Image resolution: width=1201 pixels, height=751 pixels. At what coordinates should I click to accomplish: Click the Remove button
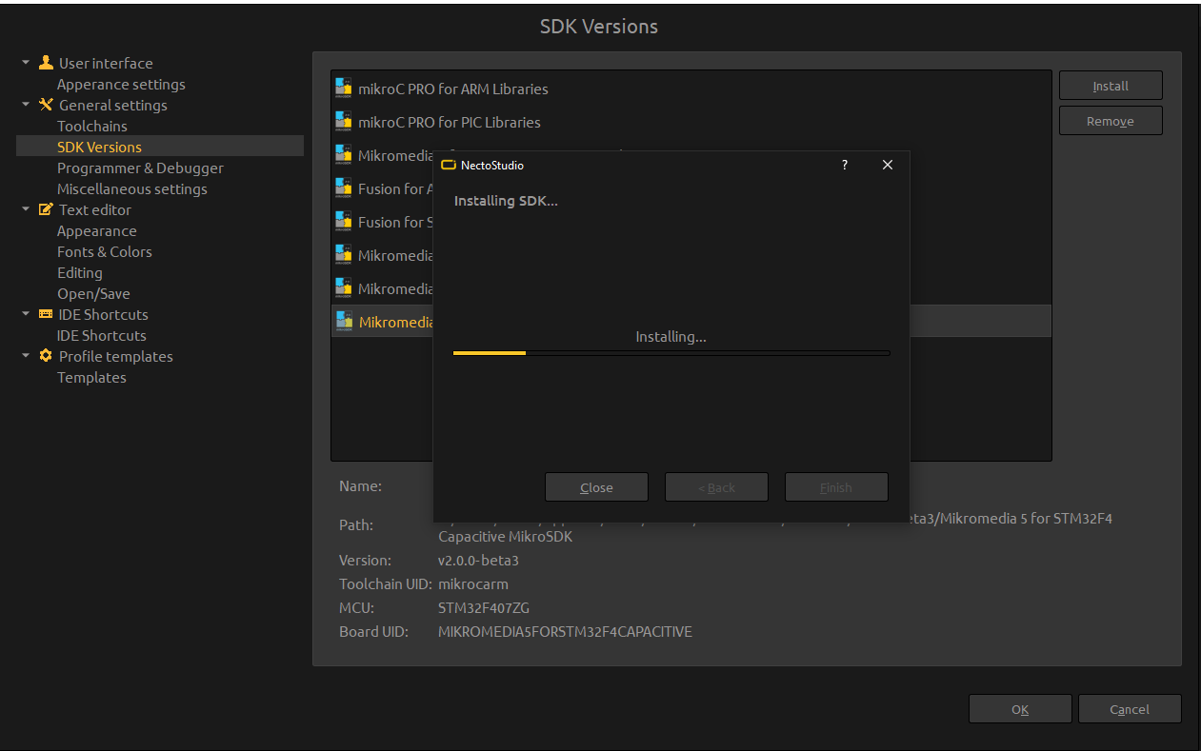pyautogui.click(x=1111, y=121)
